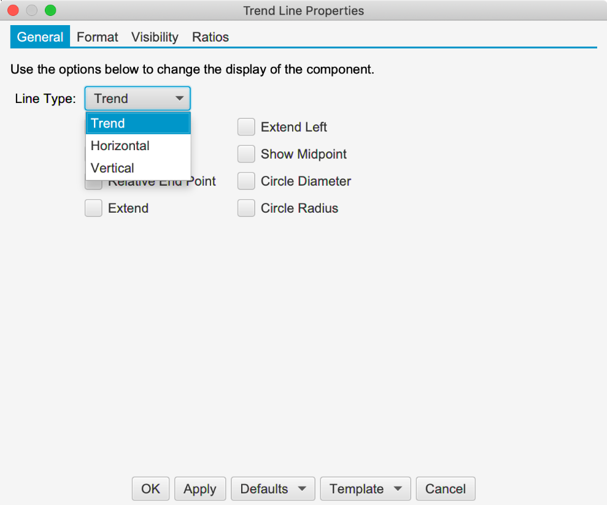Click the Apply button

click(200, 489)
